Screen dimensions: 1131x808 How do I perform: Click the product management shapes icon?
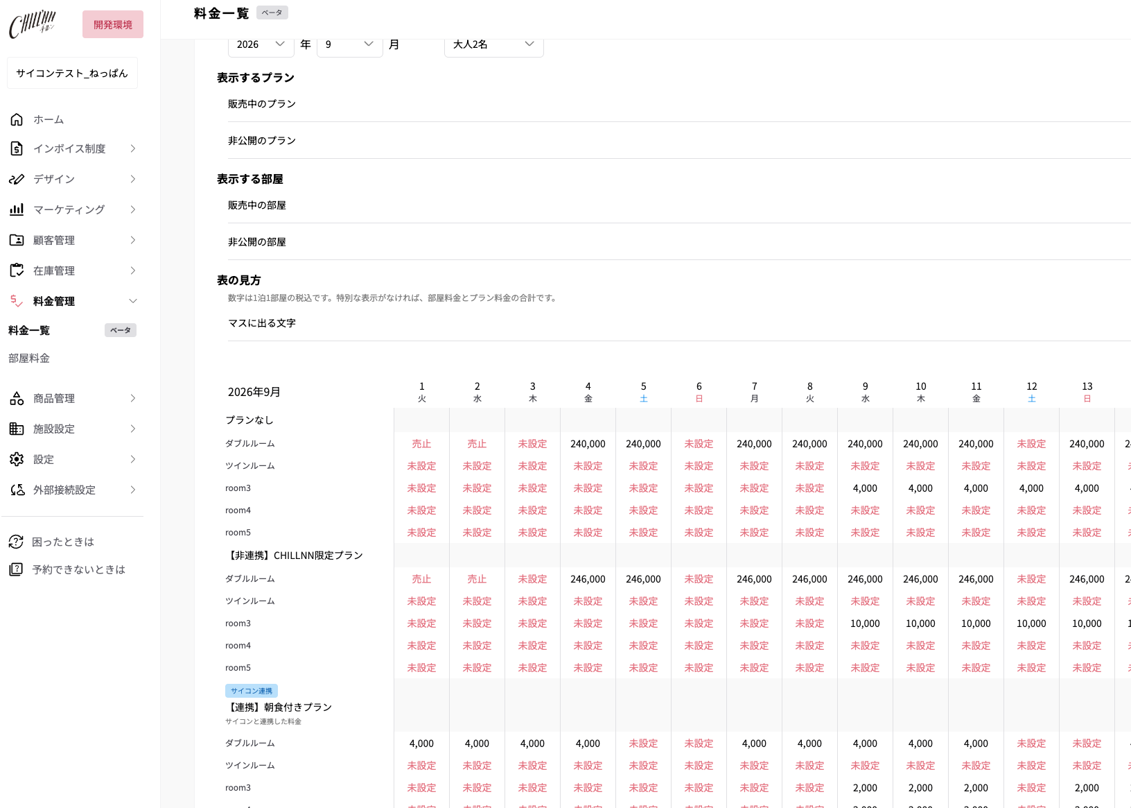coord(17,398)
